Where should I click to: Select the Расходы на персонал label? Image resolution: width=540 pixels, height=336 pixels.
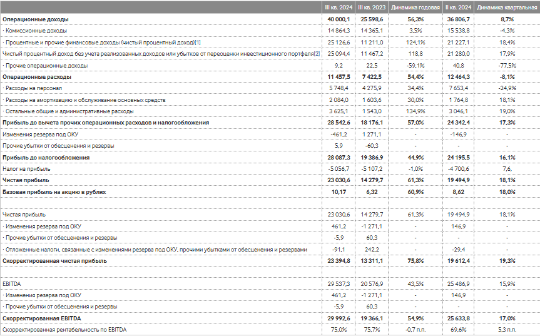coord(33,88)
